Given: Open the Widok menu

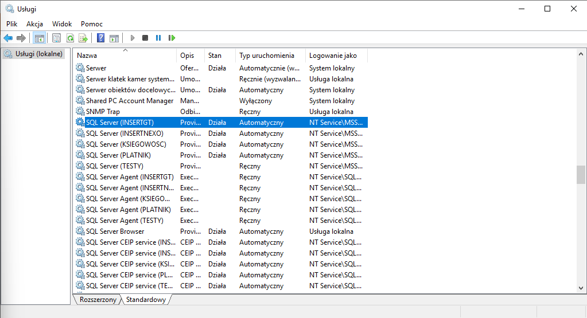Looking at the screenshot, I should click(62, 24).
